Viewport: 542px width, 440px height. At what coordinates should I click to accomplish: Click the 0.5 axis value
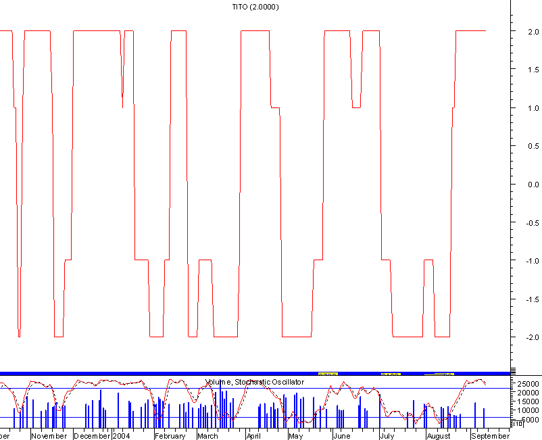click(x=533, y=146)
